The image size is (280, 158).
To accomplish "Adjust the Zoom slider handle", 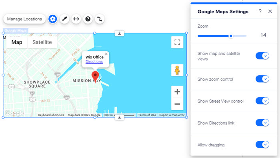I will 231,36.
